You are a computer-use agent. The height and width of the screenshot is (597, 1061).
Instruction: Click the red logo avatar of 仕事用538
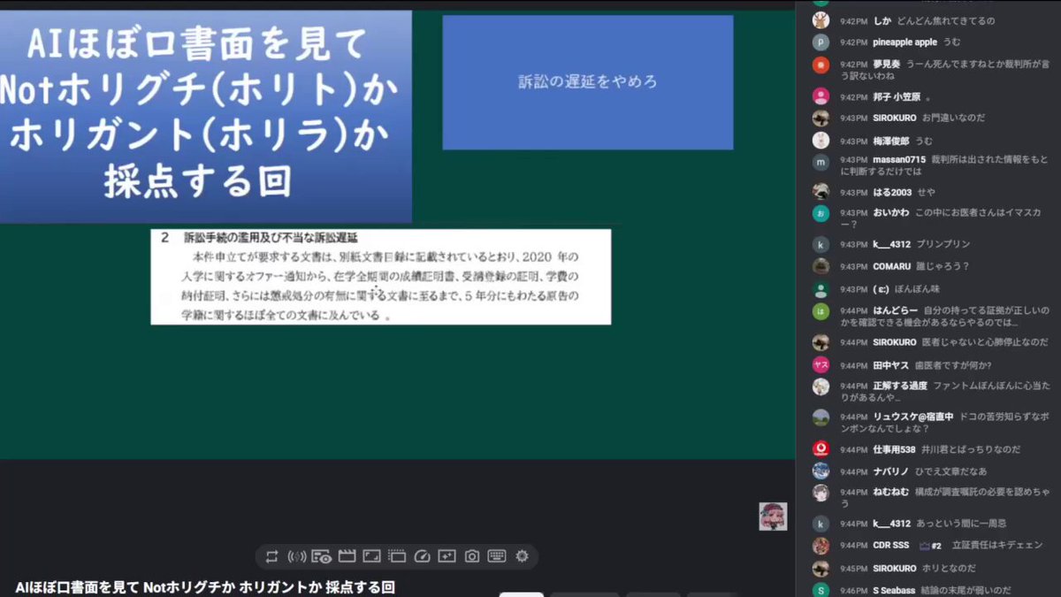pos(821,448)
